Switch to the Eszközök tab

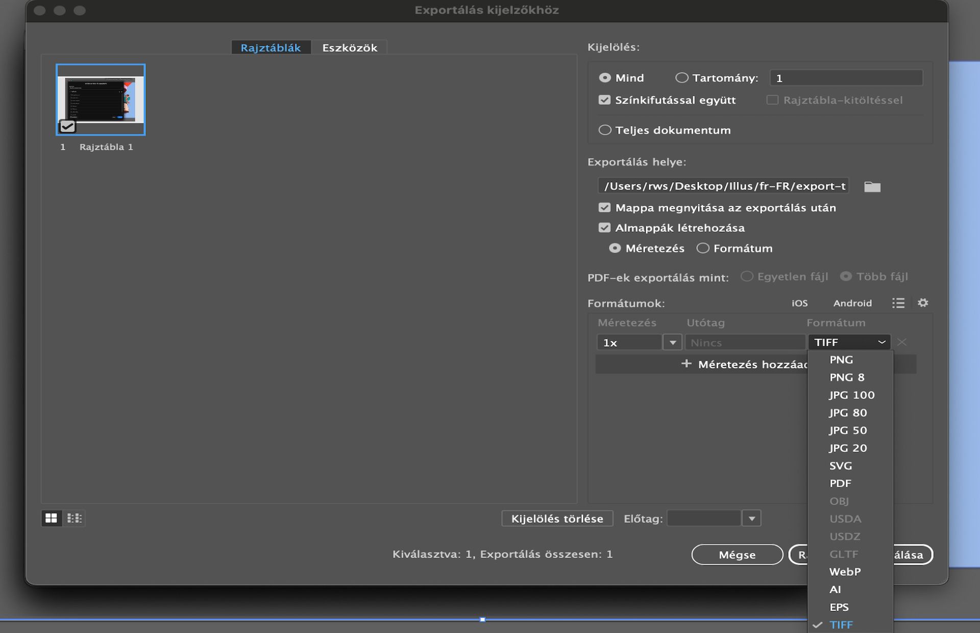coord(350,47)
